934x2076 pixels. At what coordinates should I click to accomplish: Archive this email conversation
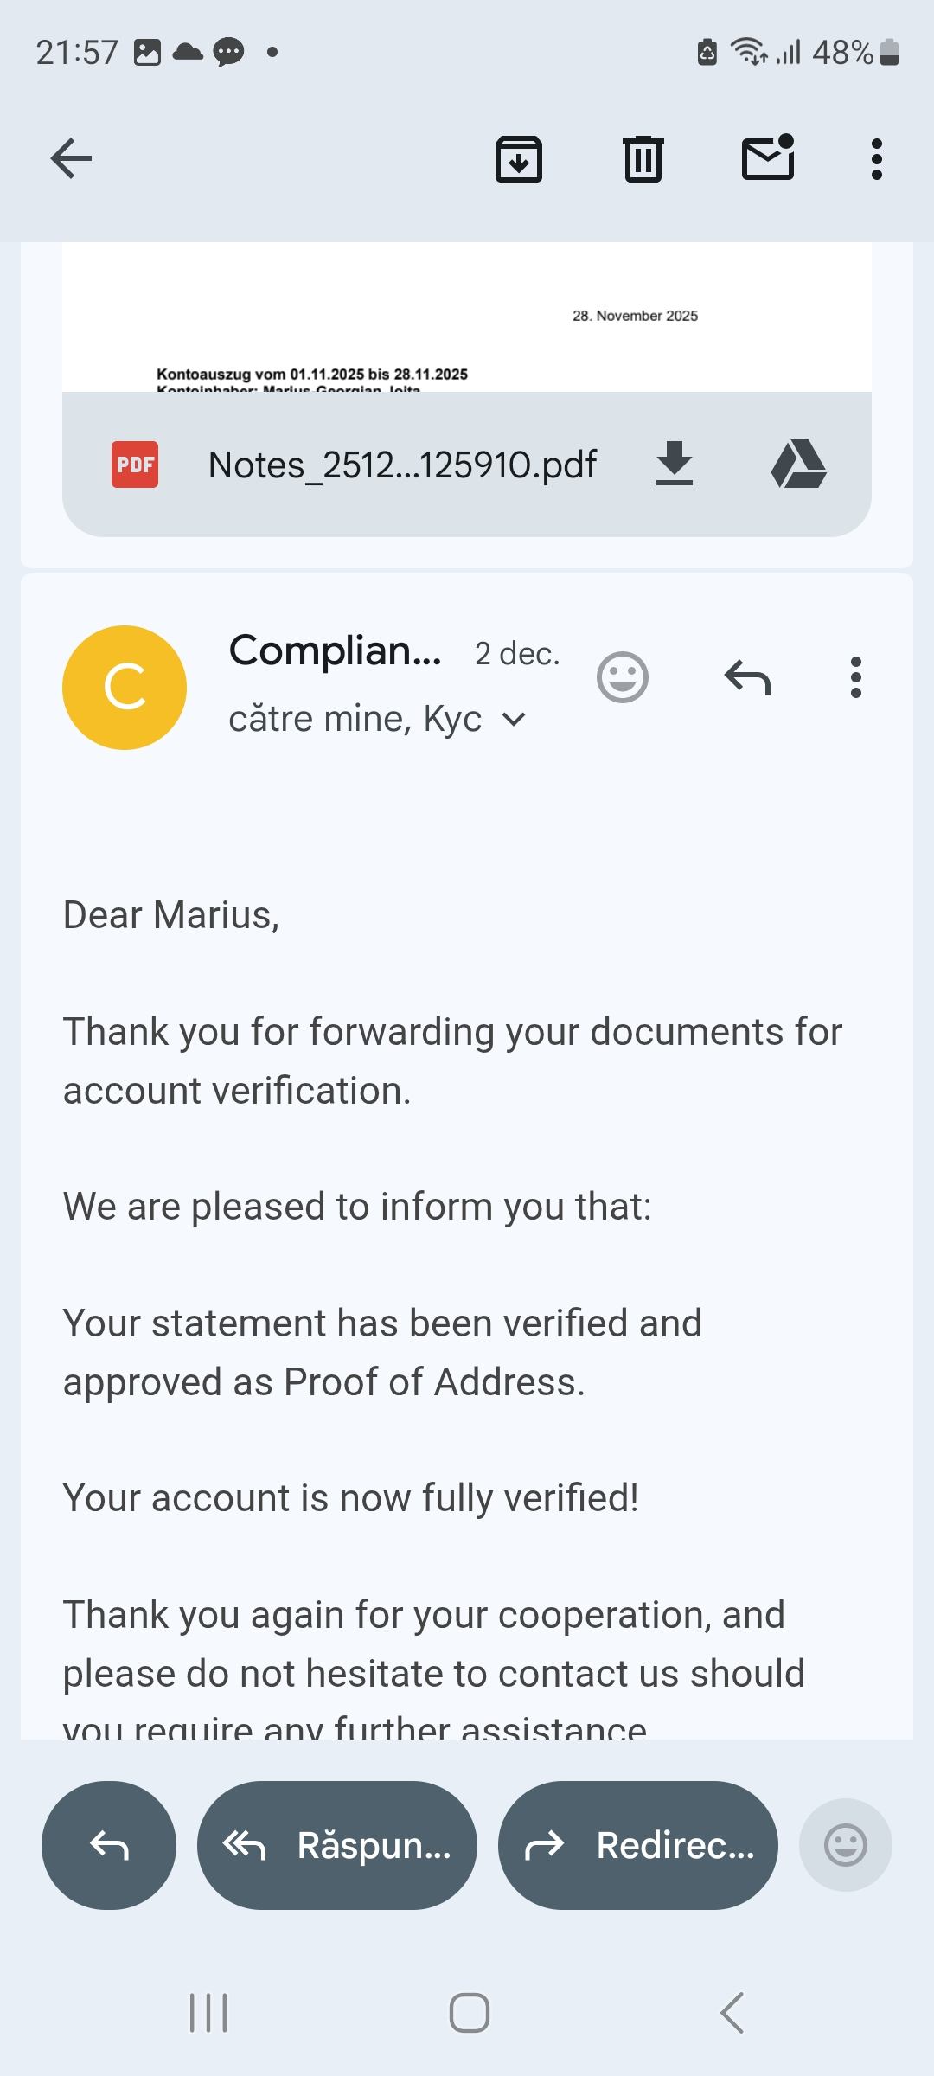[519, 159]
